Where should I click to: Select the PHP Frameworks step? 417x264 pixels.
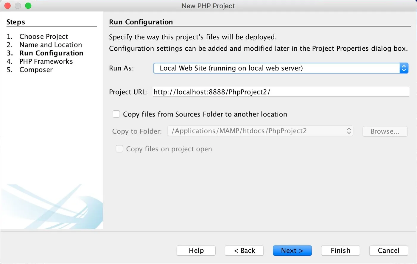coord(46,61)
